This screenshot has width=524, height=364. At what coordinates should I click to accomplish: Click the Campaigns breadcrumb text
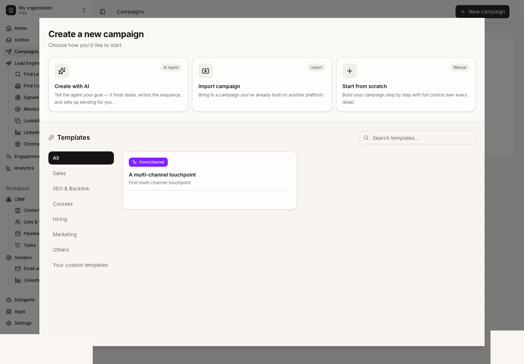coord(130,12)
